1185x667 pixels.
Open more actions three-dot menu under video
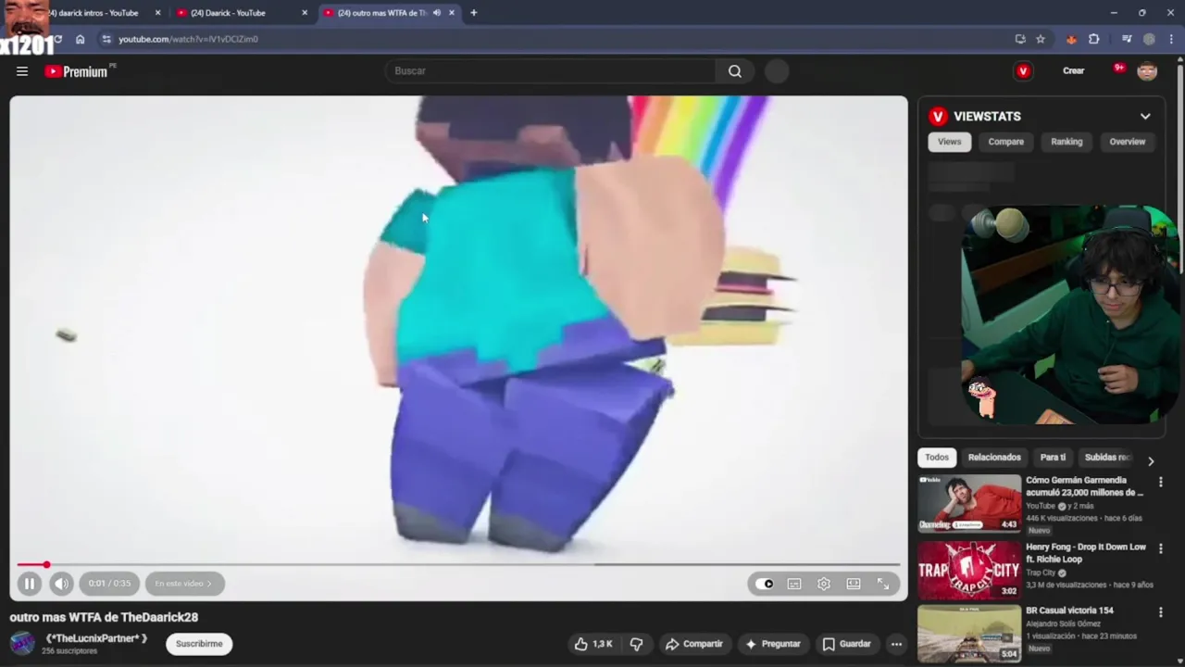point(896,644)
